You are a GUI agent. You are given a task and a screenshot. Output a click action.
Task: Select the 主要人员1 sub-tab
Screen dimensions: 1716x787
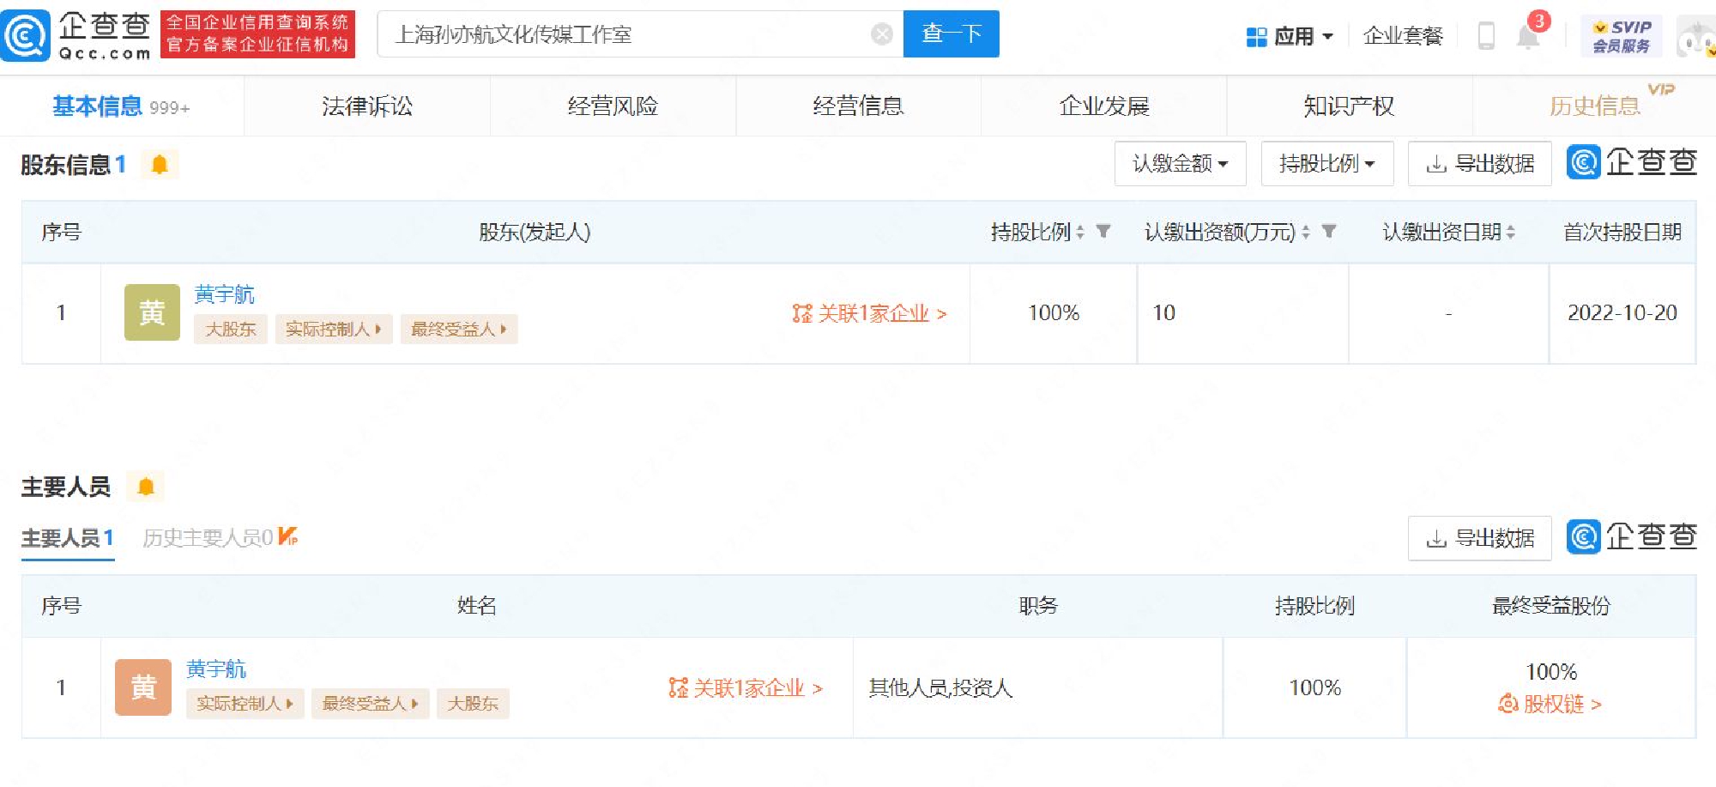[68, 538]
